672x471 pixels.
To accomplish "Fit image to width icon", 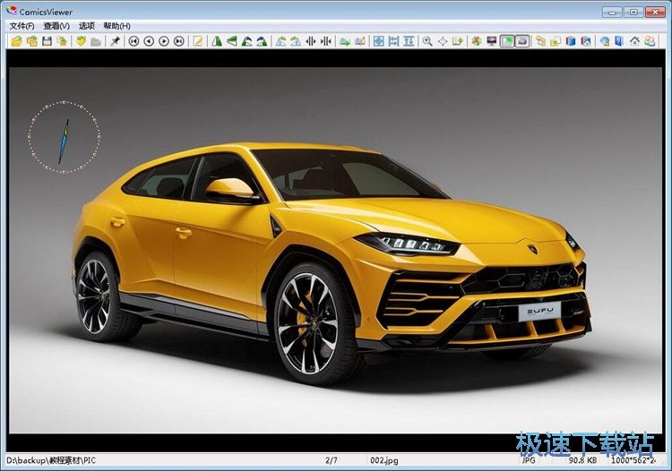I will pos(393,41).
